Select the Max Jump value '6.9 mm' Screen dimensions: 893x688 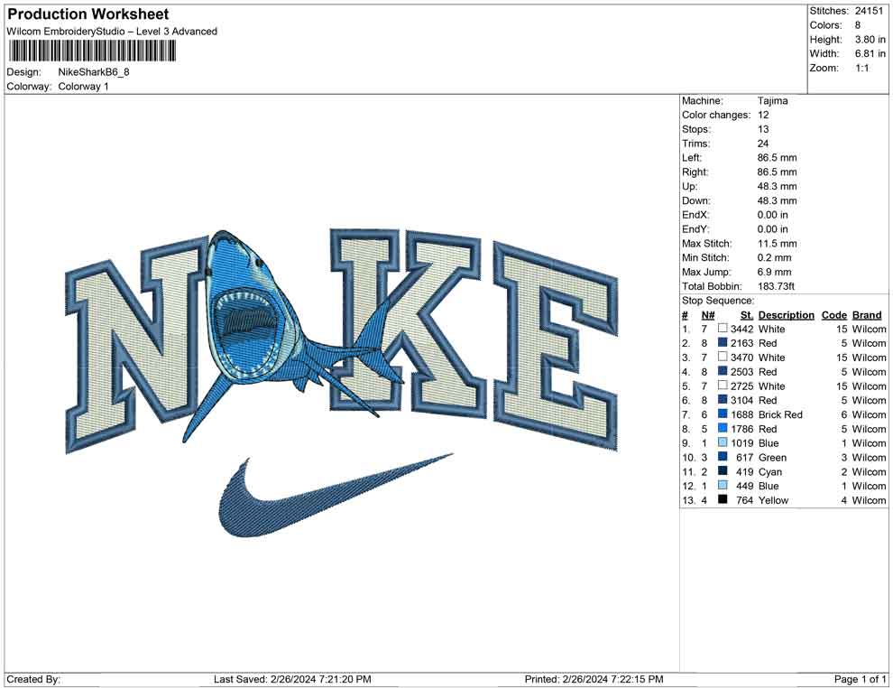click(x=775, y=272)
